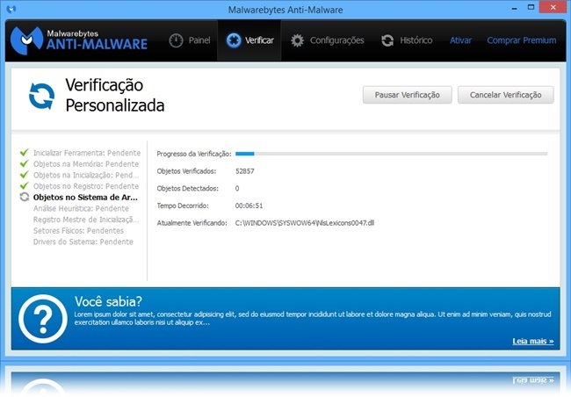Image resolution: width=571 pixels, height=397 pixels.
Task: Click the Você sabia? heading
Action: pyautogui.click(x=108, y=301)
